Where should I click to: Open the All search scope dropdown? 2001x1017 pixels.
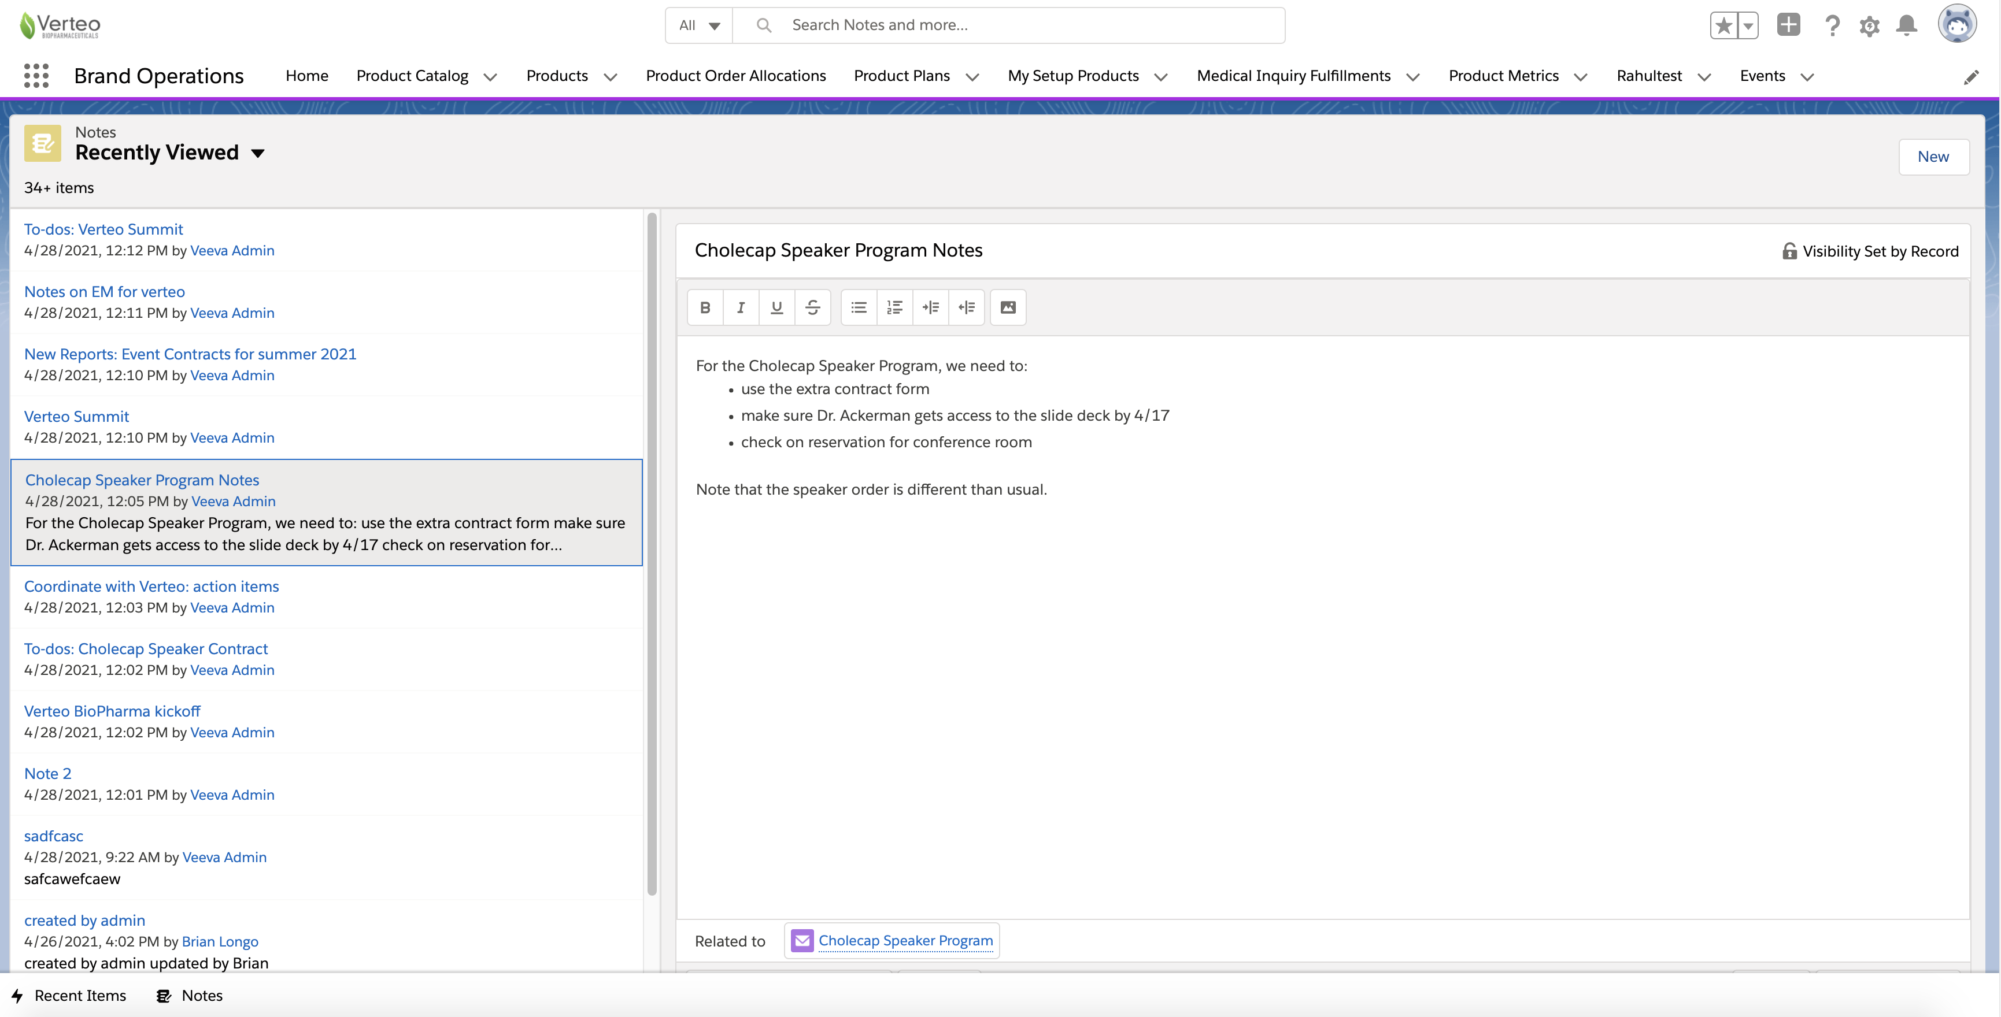click(699, 25)
